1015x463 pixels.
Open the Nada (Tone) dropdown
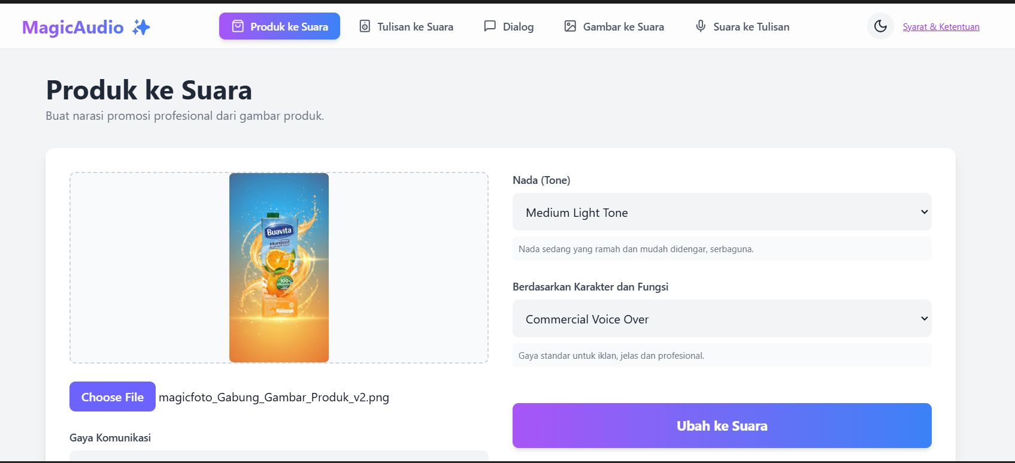coord(722,212)
